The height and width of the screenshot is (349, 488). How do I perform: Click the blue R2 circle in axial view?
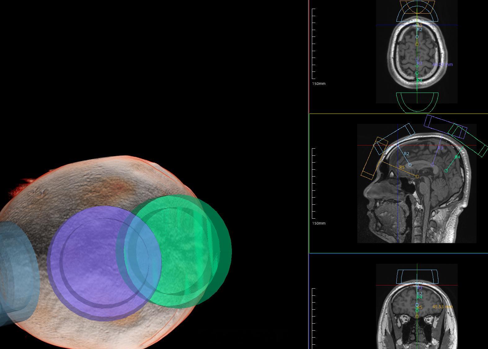click(417, 37)
